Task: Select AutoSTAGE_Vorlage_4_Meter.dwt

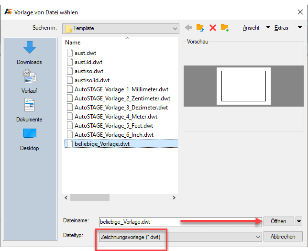Action: (x=116, y=117)
